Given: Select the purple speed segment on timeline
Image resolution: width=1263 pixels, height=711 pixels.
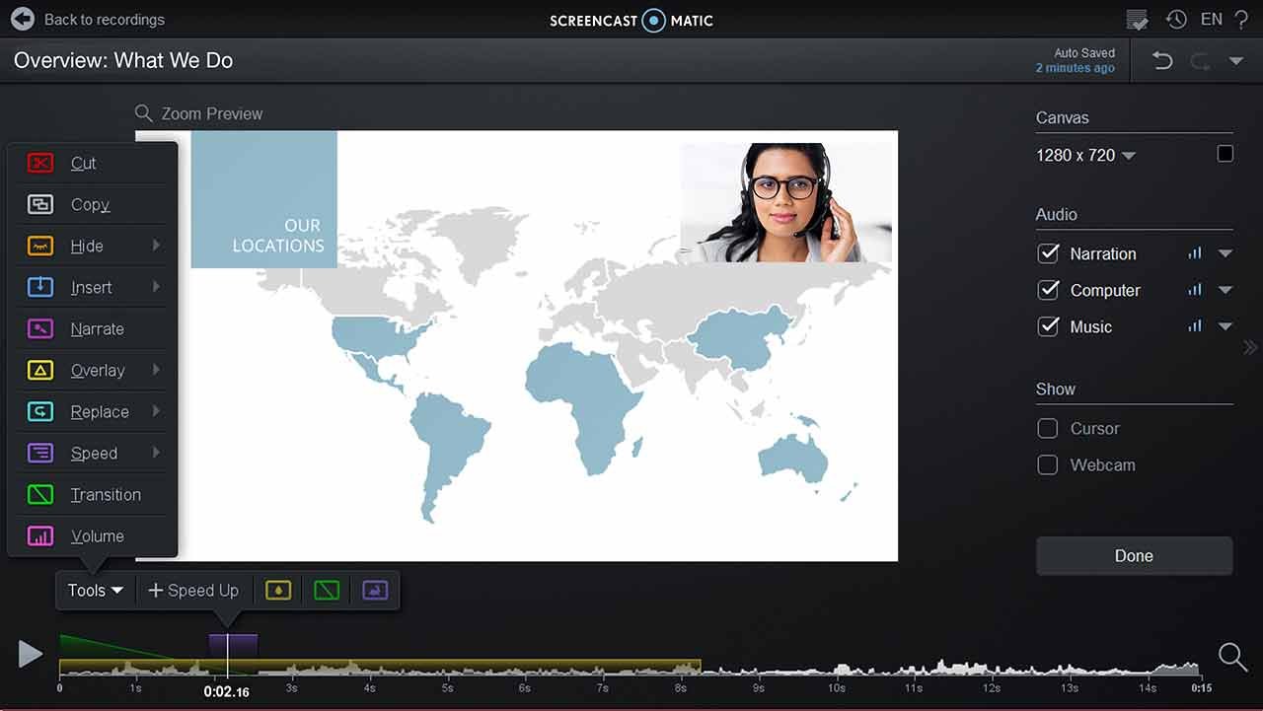Looking at the screenshot, I should coord(233,646).
